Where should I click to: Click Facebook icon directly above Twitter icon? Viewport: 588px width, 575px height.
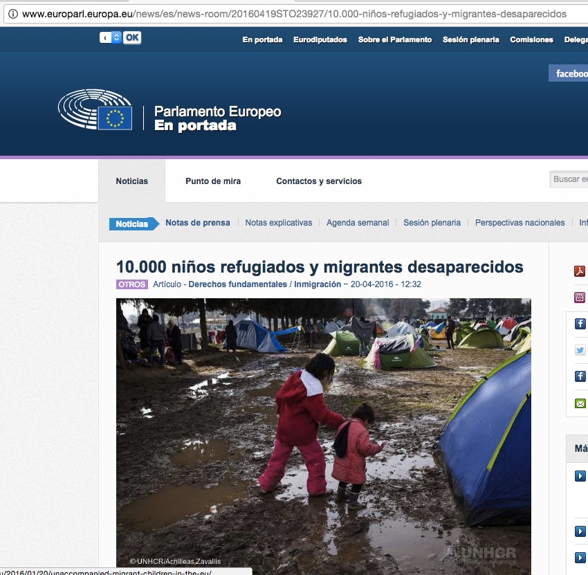[x=580, y=324]
